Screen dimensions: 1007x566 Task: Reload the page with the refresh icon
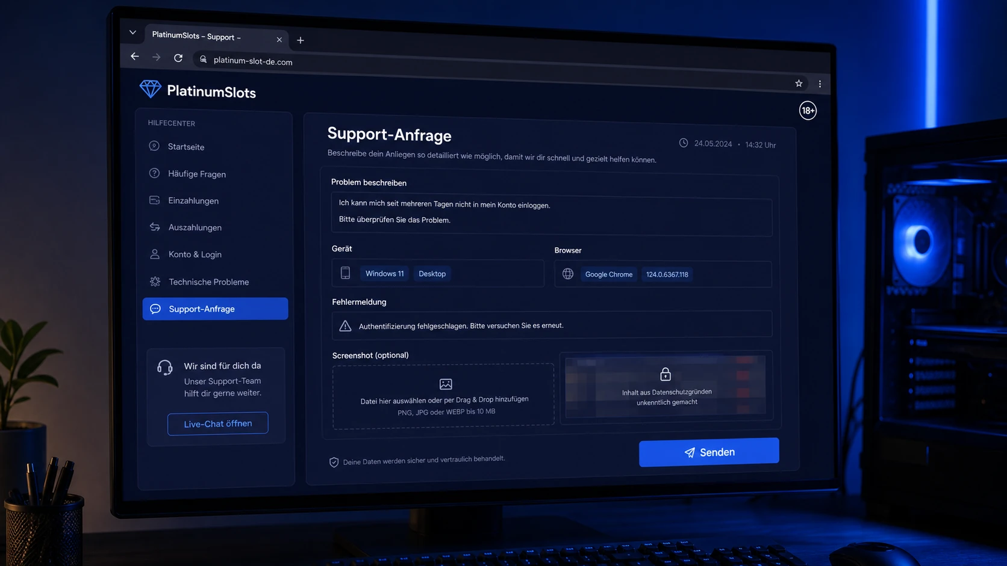(178, 58)
